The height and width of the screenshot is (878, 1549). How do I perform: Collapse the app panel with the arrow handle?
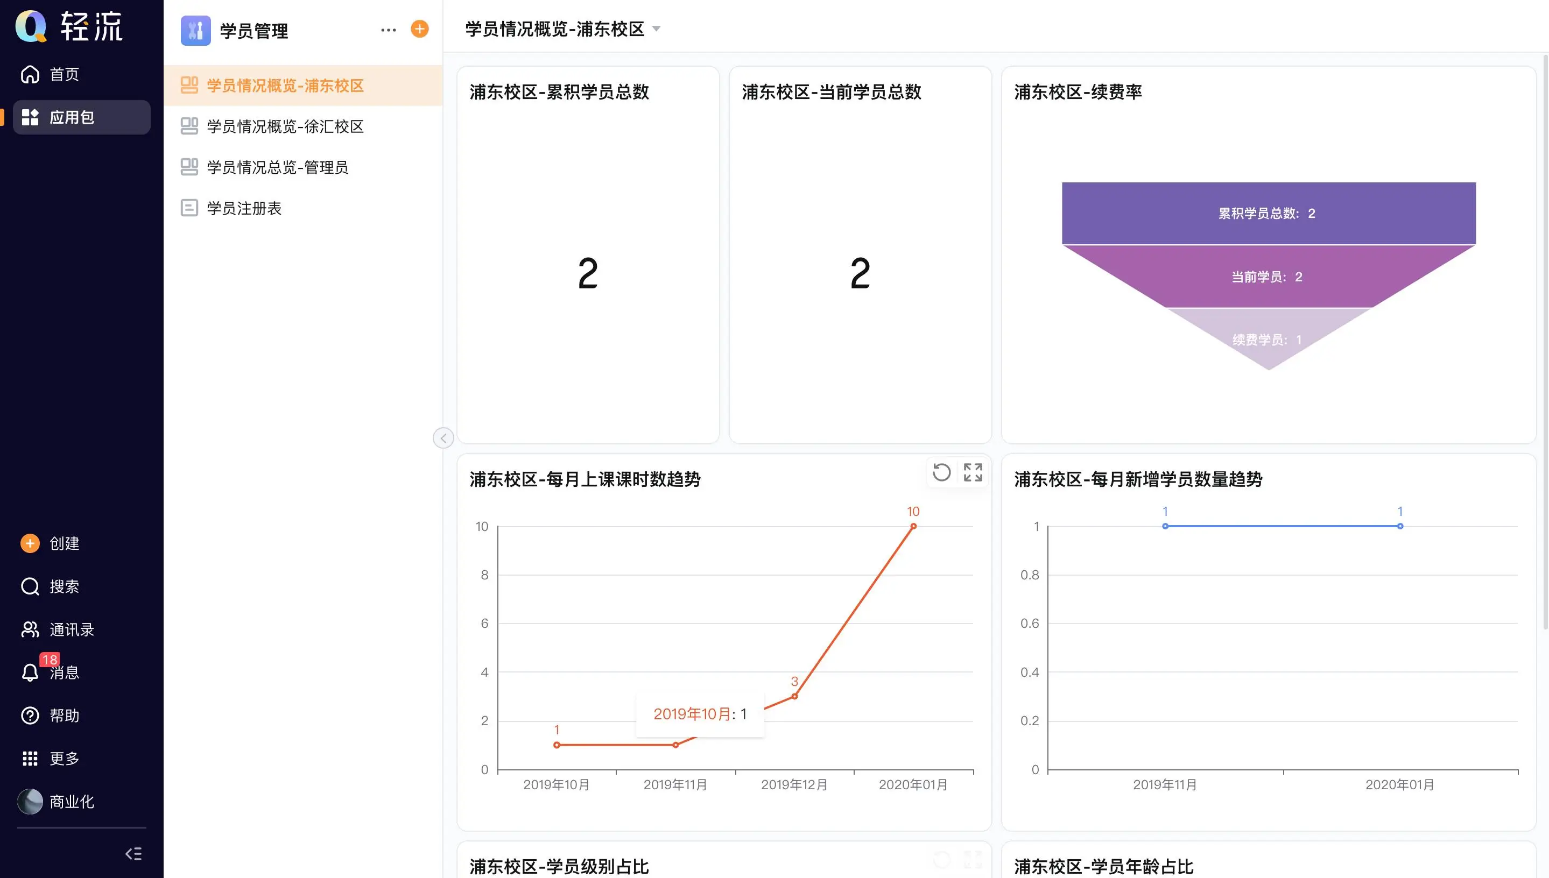click(443, 438)
